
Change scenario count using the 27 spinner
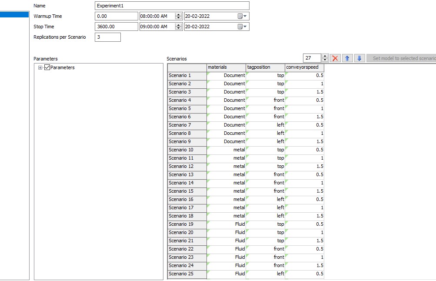pos(325,58)
